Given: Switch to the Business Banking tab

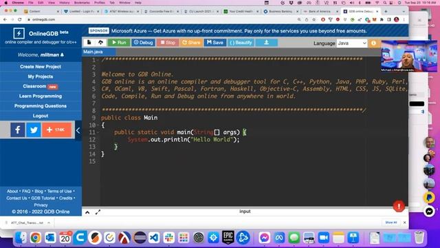Looking at the screenshot, I should coord(281,11).
